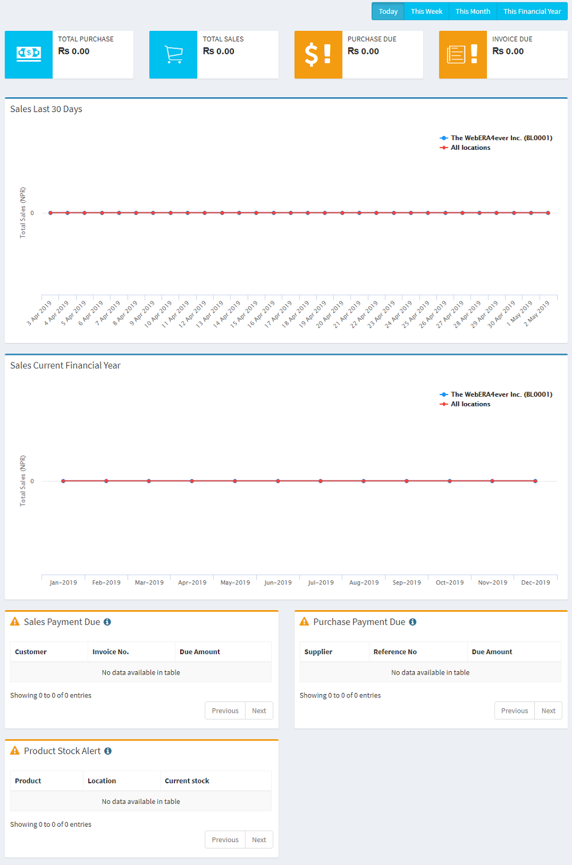
Task: Toggle All locations series in Financial Year chart legend
Action: [x=470, y=404]
